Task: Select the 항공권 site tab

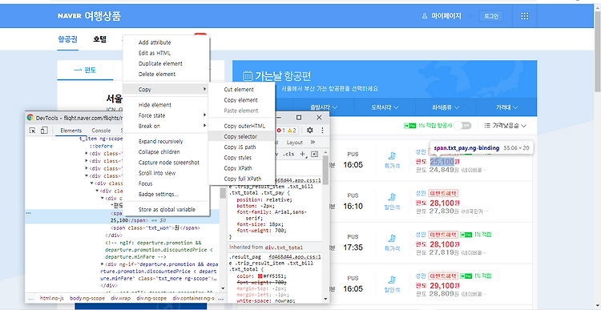Action: (68, 39)
